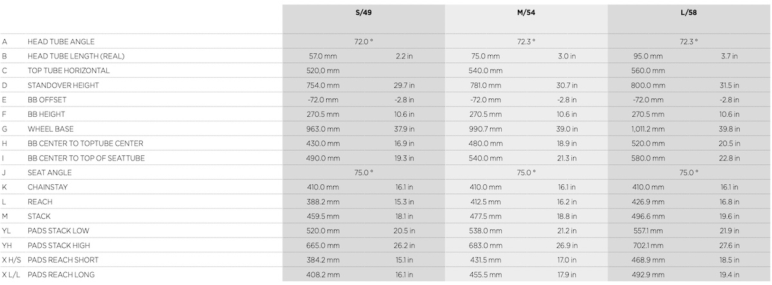Click the 72.0 ° head tube angle value
Image resolution: width=772 pixels, height=285 pixels.
click(364, 42)
